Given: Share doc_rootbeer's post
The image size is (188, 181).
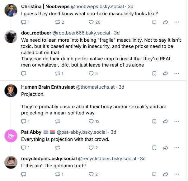Looking at the screenshot, I should point(166,74).
